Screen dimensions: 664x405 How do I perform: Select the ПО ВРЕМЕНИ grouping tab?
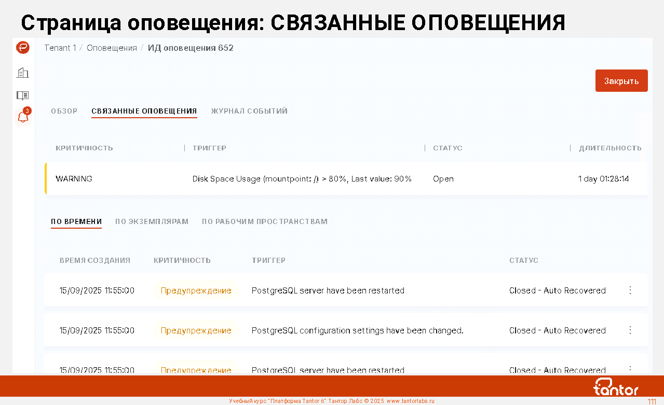76,221
